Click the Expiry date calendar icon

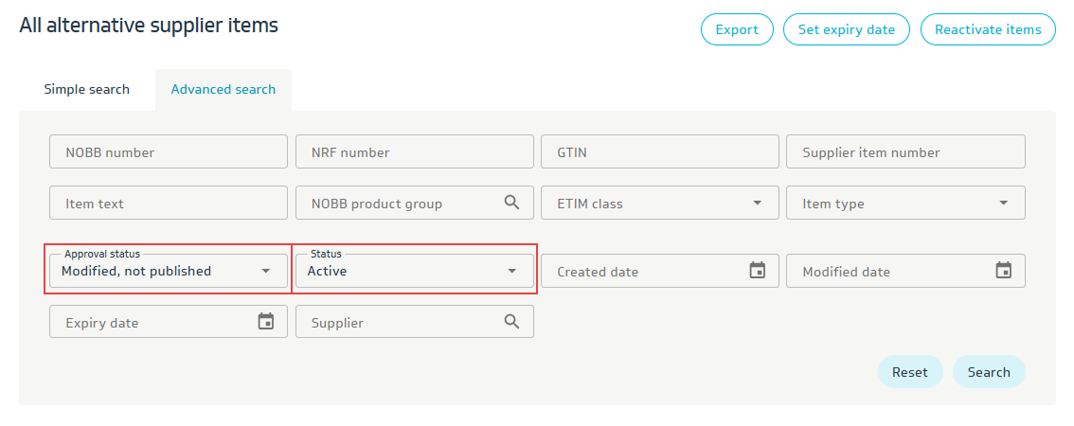(x=266, y=322)
